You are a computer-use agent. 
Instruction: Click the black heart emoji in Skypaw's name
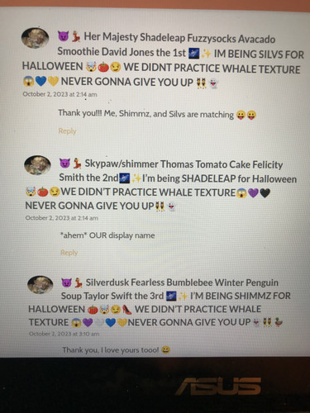[x=265, y=193]
